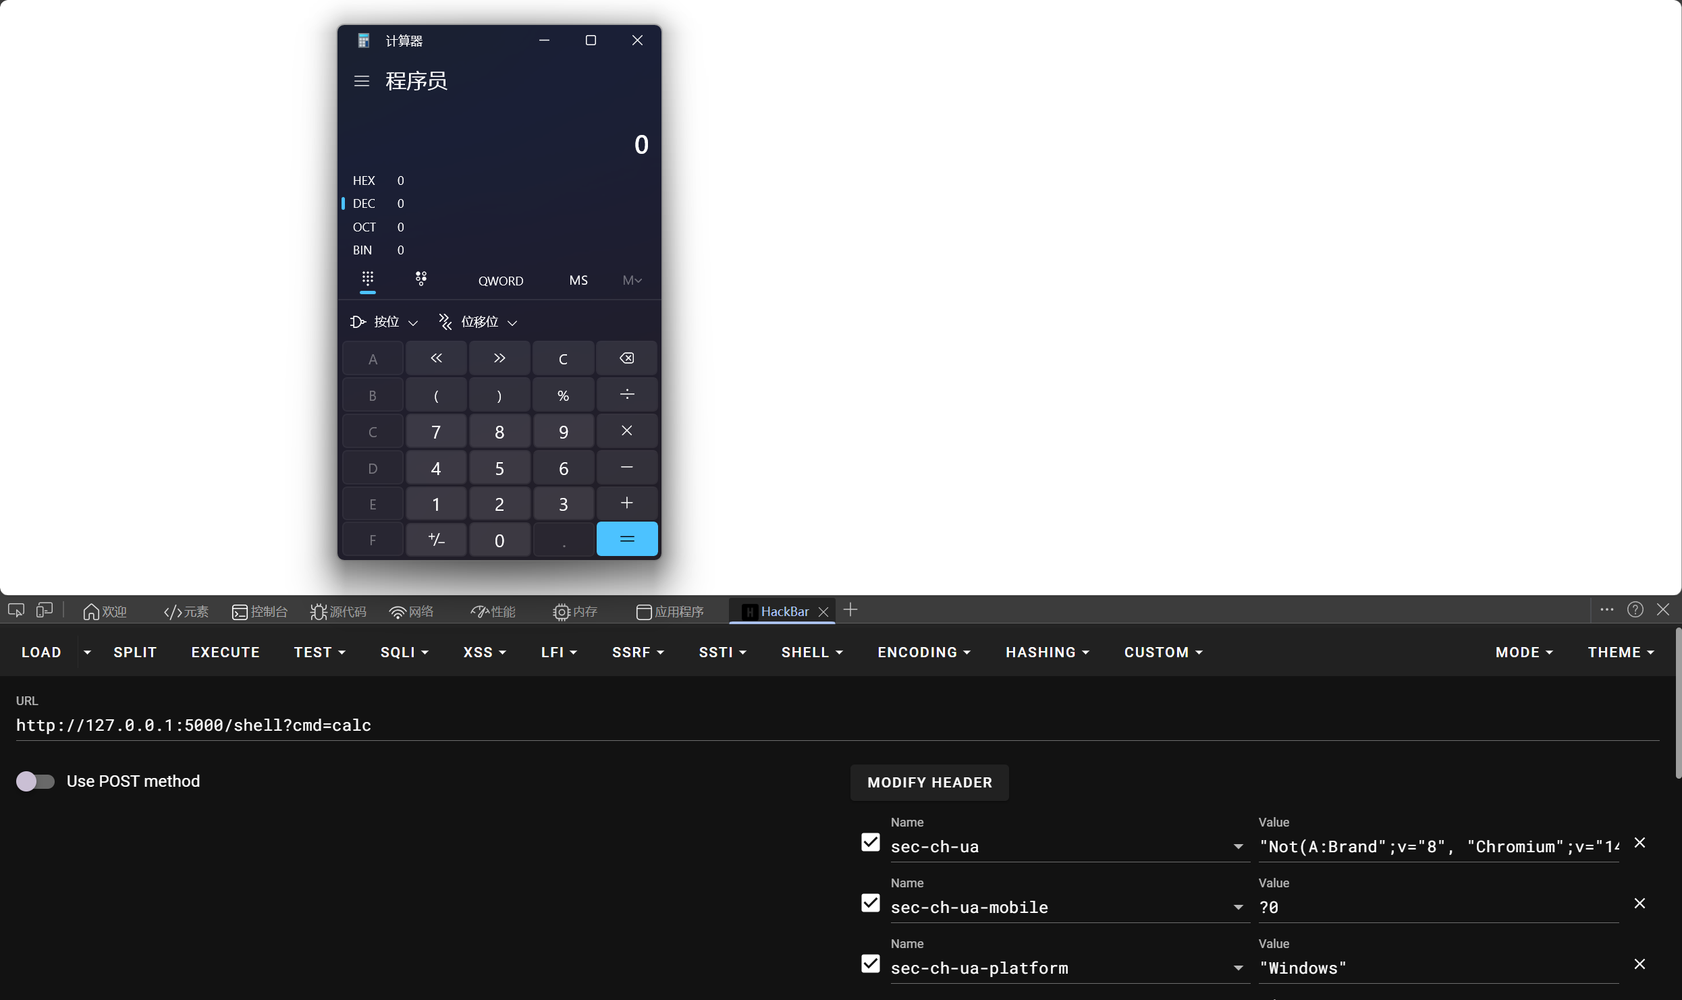The image size is (1682, 1000).
Task: Expand the sec-ch-ua name dropdown arrow
Action: pyautogui.click(x=1239, y=847)
